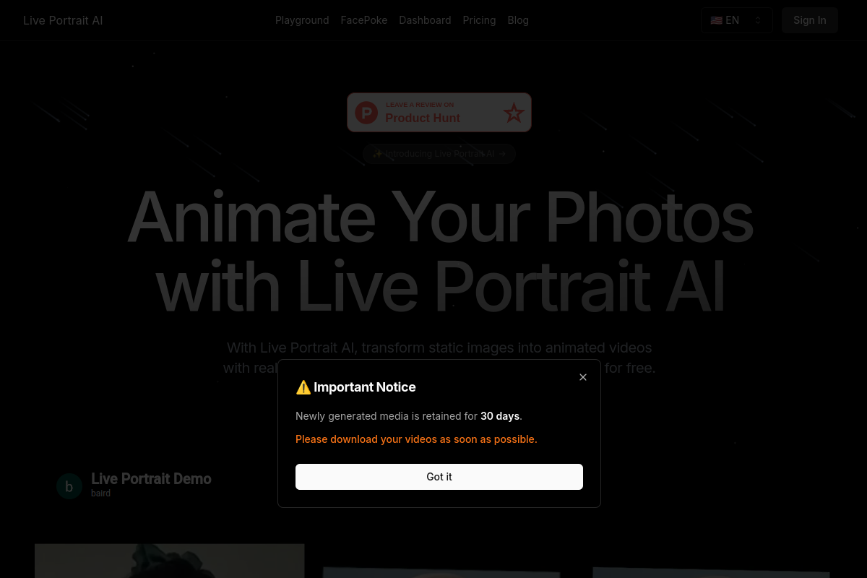867x578 pixels.
Task: Go to the FacePoke page
Action: pos(364,20)
